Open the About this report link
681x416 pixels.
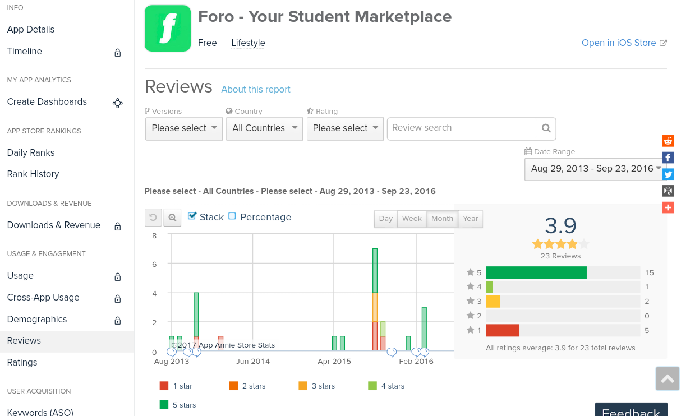tap(256, 89)
